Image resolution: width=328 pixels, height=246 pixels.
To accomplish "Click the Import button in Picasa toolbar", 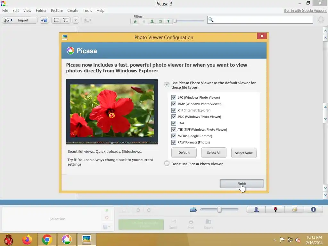I will pyautogui.click(x=20, y=20).
